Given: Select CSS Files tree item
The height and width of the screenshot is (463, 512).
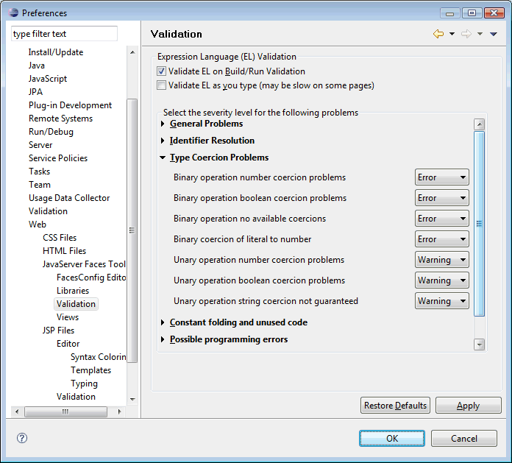Looking at the screenshot, I should (60, 238).
